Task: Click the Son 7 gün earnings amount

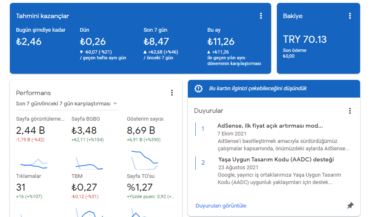Action: point(156,42)
